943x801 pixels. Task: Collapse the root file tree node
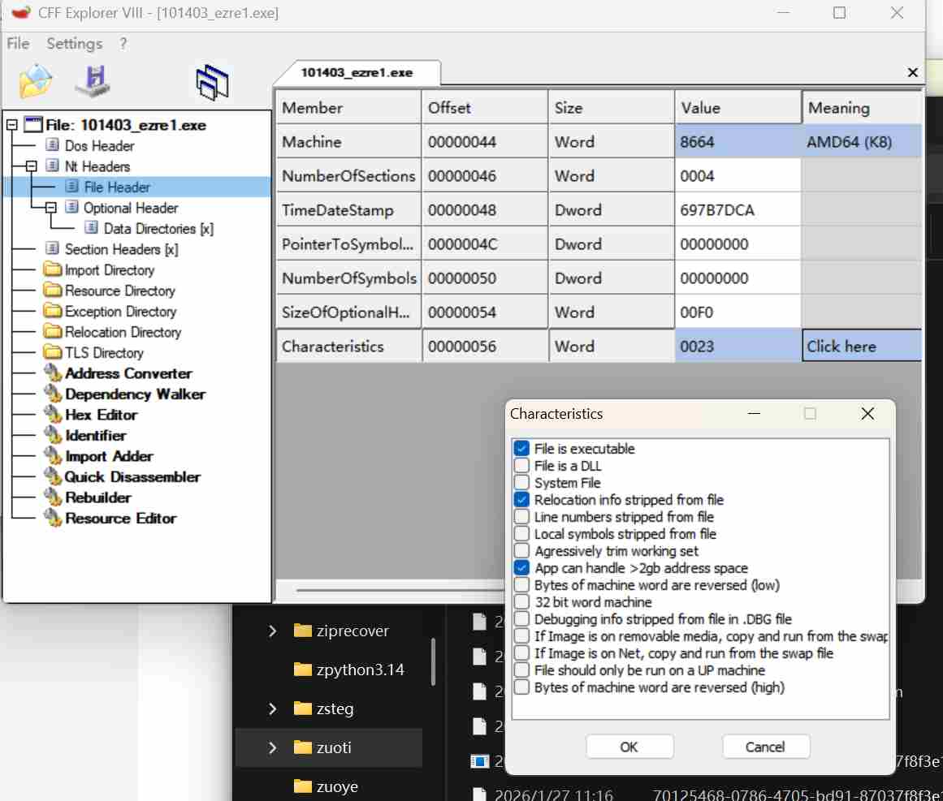11,125
